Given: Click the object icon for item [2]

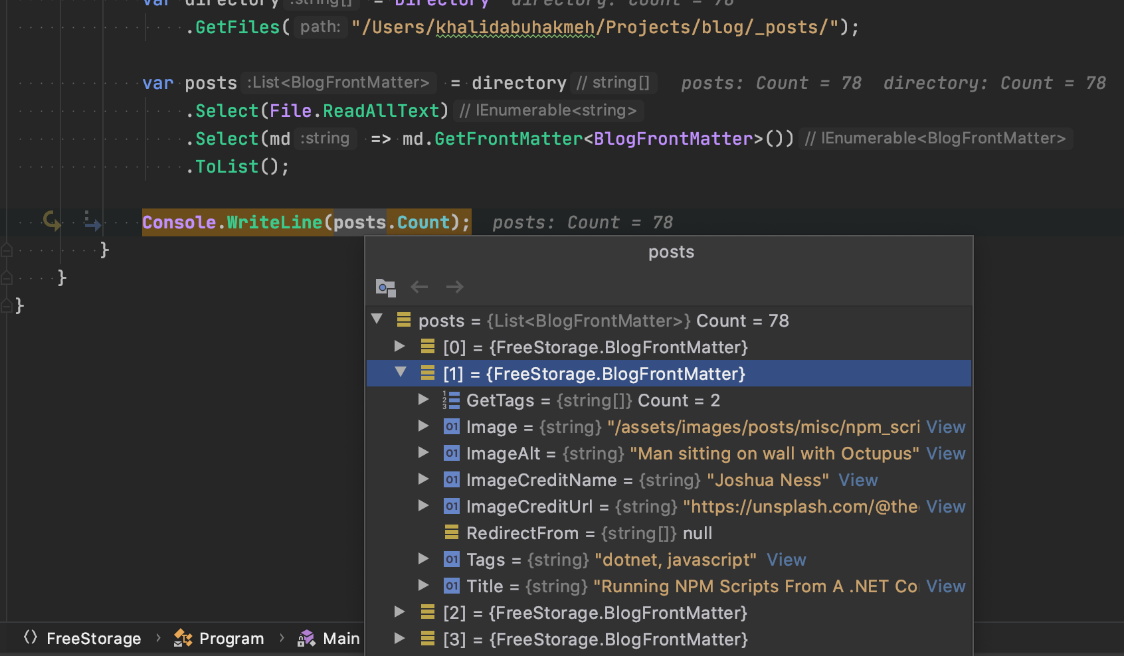Looking at the screenshot, I should coord(428,612).
